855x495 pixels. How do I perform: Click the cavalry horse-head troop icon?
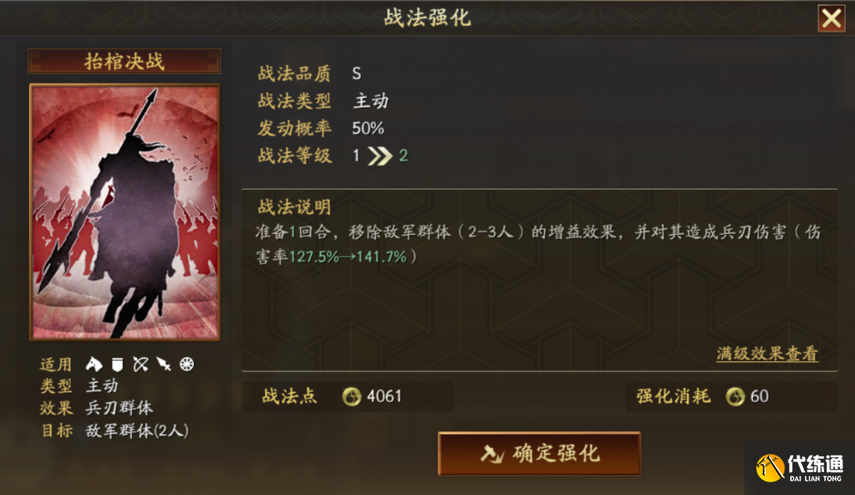tap(93, 365)
